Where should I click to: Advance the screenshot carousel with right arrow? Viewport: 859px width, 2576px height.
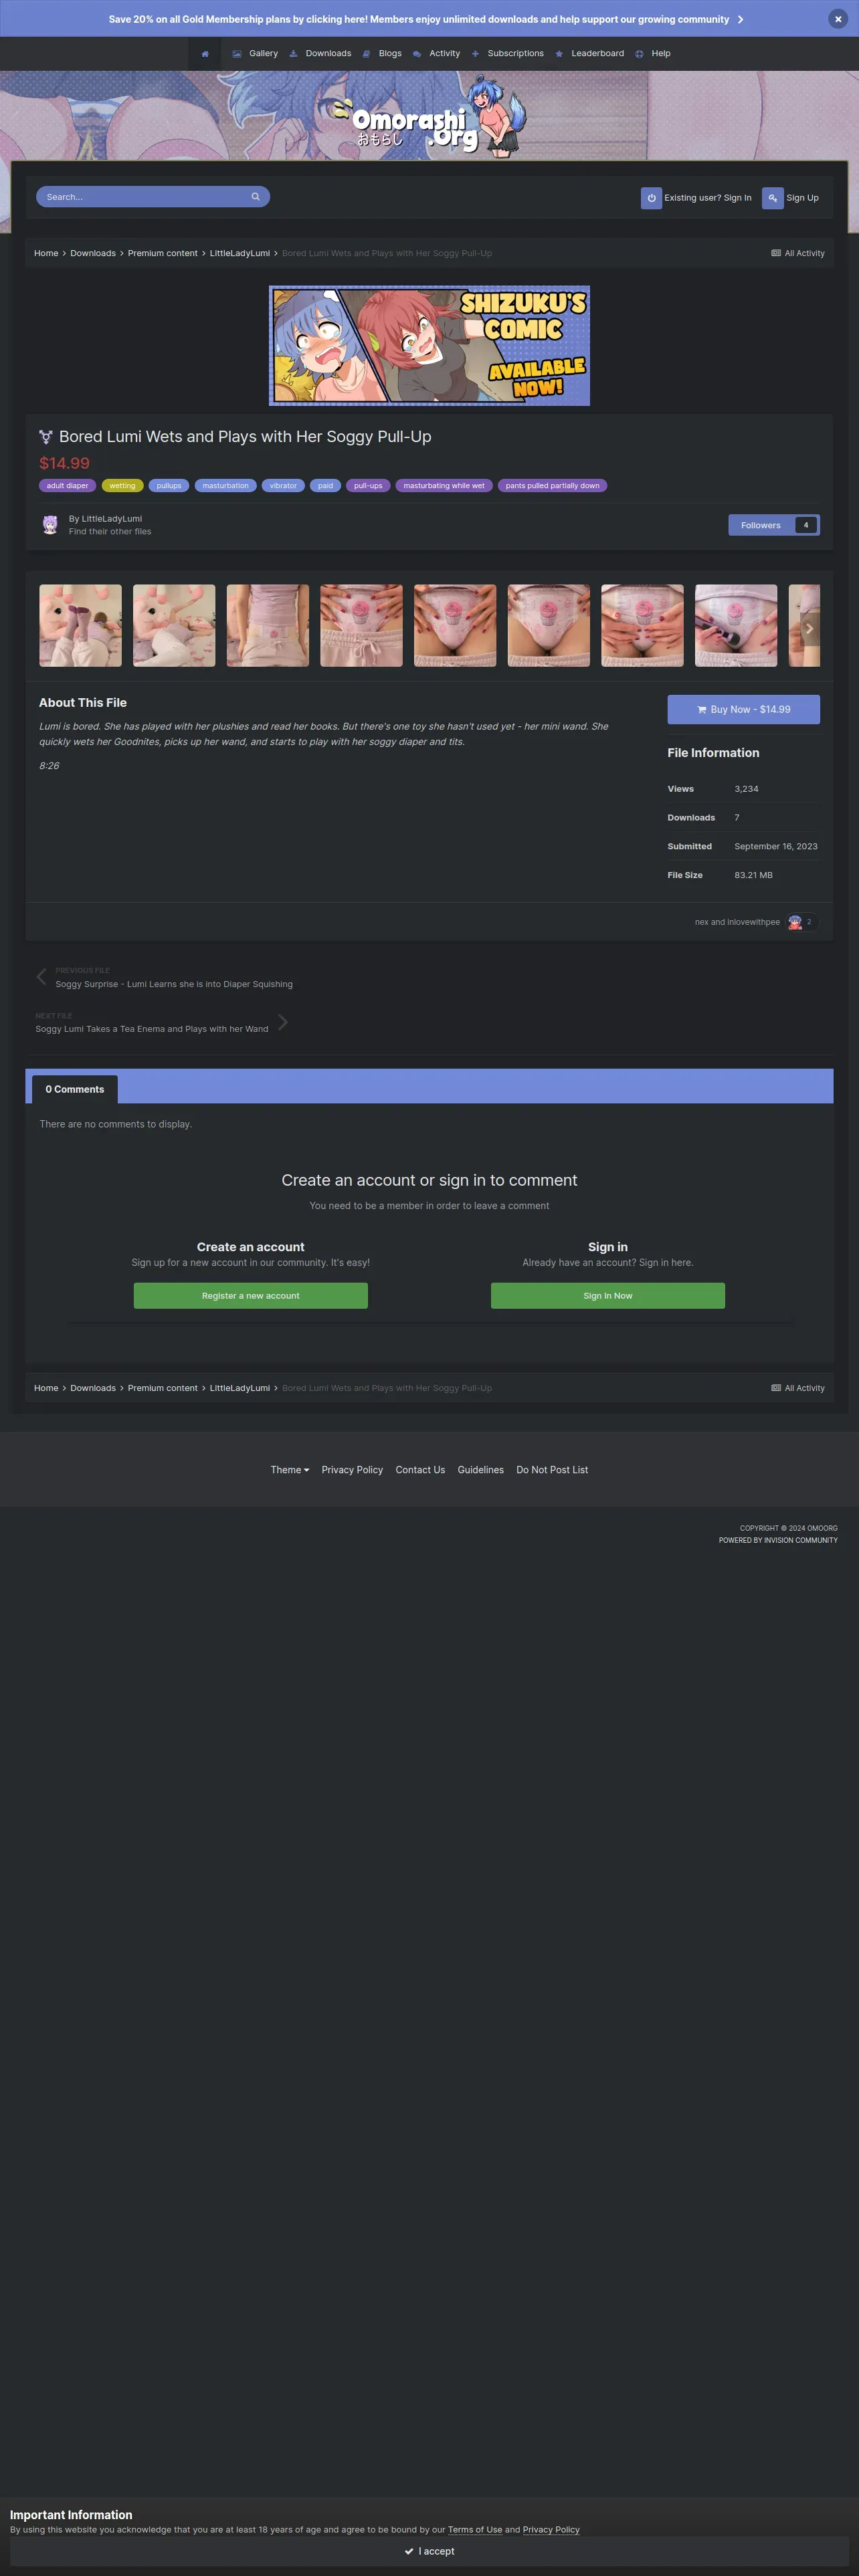809,628
